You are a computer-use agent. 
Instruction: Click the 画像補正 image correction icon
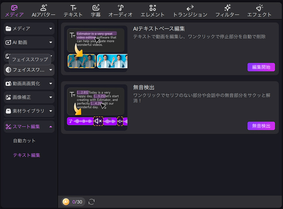click(8, 97)
